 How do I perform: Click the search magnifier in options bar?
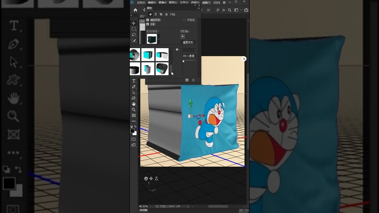229,10
